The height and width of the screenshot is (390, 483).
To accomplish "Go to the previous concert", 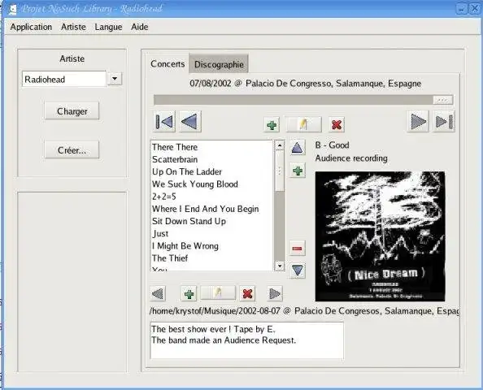I will click(x=190, y=121).
